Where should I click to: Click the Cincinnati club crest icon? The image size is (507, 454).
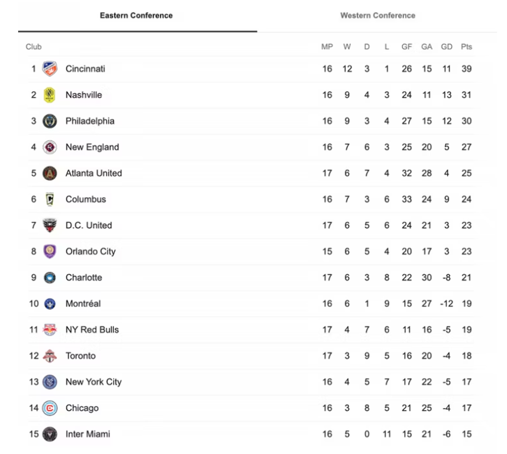[50, 69]
